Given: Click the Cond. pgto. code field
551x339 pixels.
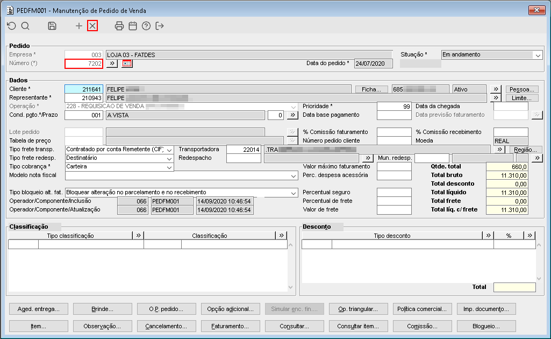Looking at the screenshot, I should pyautogui.click(x=84, y=115).
